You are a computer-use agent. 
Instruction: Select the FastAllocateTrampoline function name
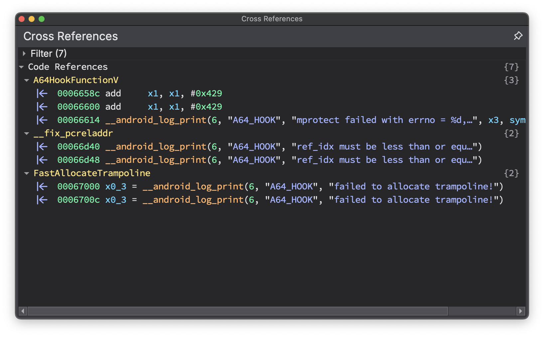[x=92, y=173]
